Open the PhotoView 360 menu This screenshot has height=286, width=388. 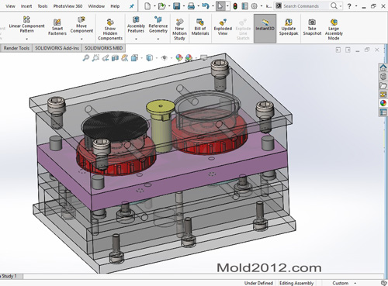(x=68, y=6)
